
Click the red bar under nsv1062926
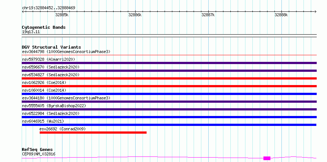click(169, 86)
